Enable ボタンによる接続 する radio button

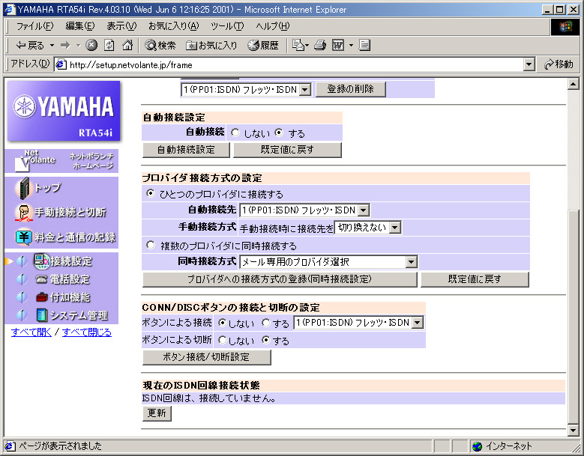(266, 323)
